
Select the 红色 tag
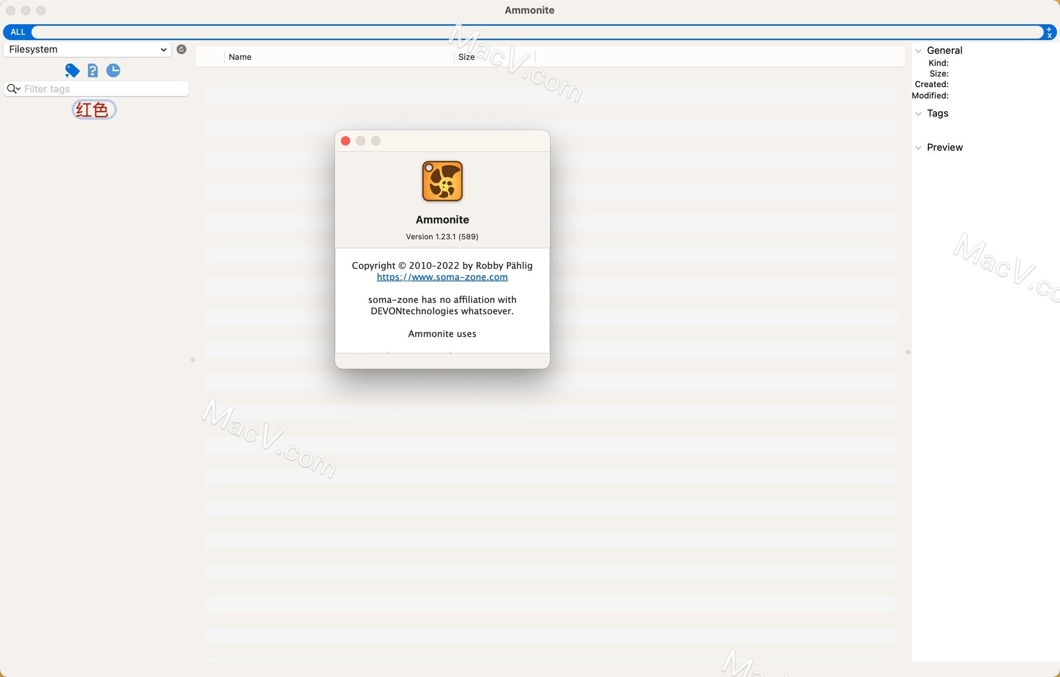[94, 110]
